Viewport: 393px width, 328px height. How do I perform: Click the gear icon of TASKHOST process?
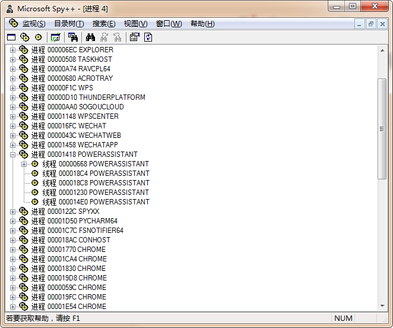24,59
